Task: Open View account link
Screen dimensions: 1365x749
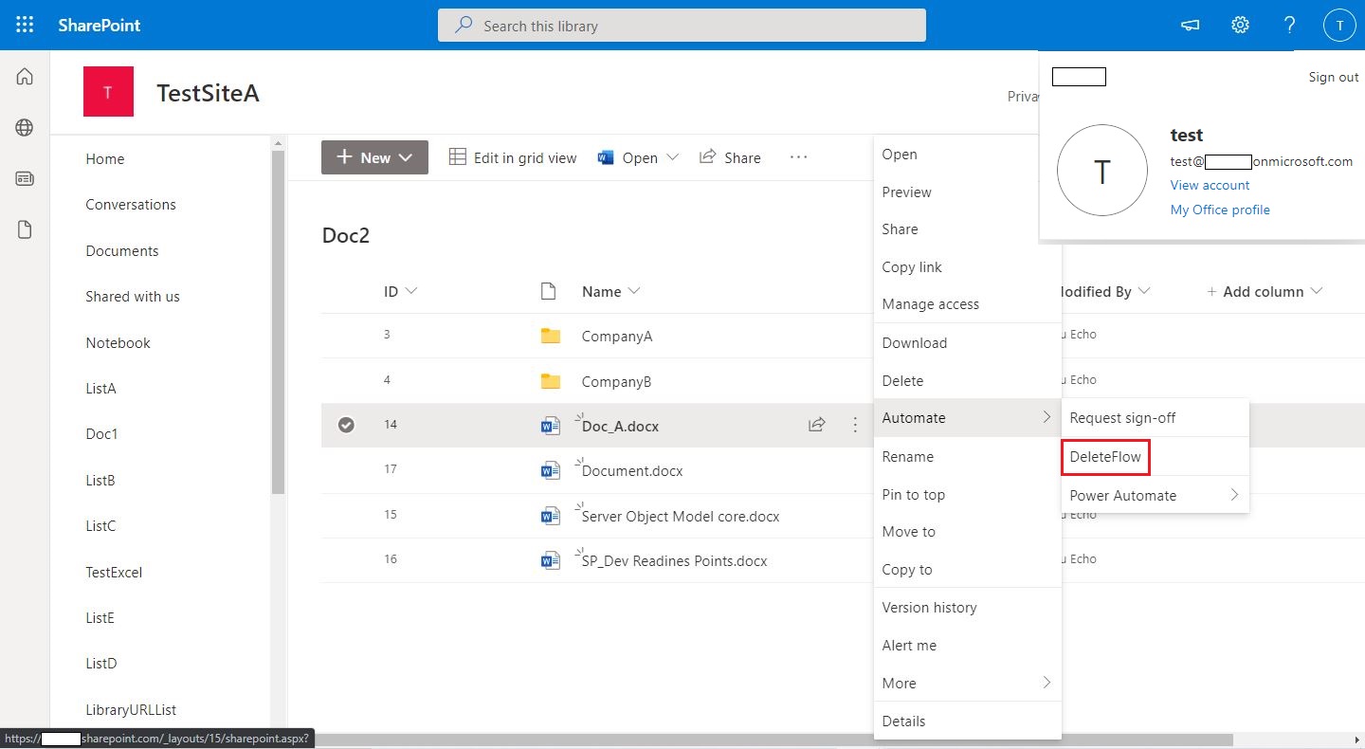Action: coord(1210,185)
